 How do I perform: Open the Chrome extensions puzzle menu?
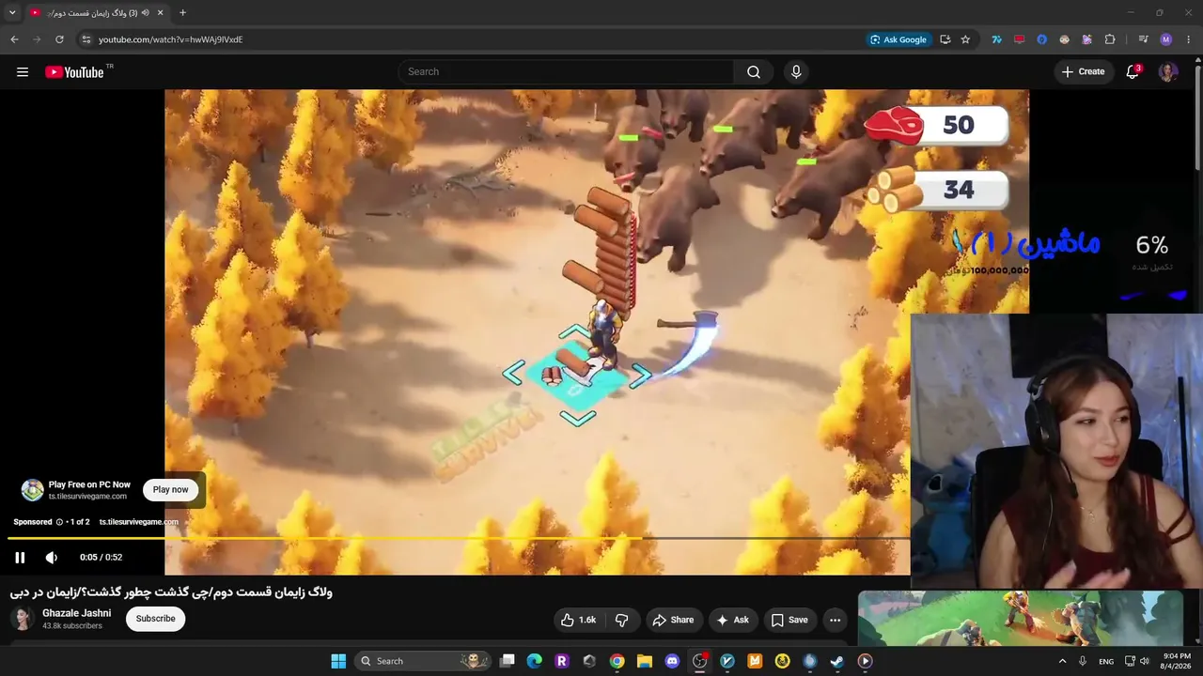(1110, 39)
